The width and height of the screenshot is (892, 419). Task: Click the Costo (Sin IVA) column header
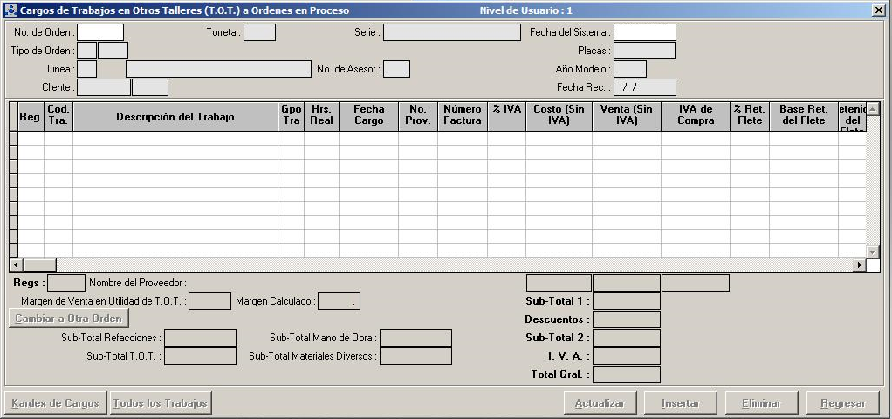click(558, 117)
